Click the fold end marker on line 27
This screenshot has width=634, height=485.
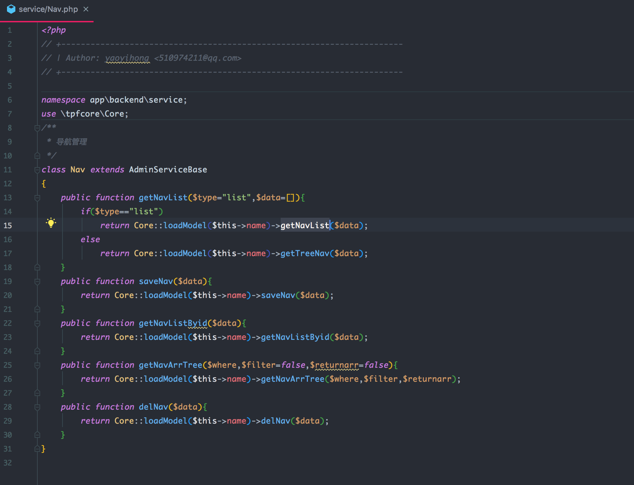tap(37, 393)
